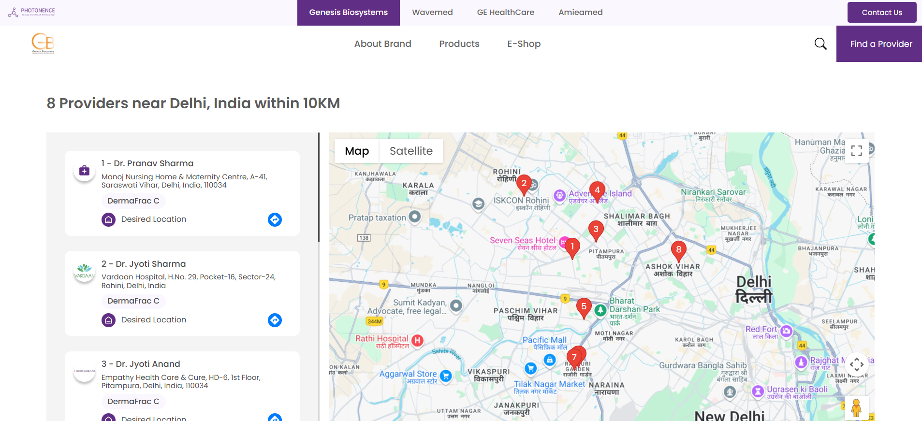Switch to the Wavemed brand tab
This screenshot has width=922, height=421.
[x=432, y=13]
